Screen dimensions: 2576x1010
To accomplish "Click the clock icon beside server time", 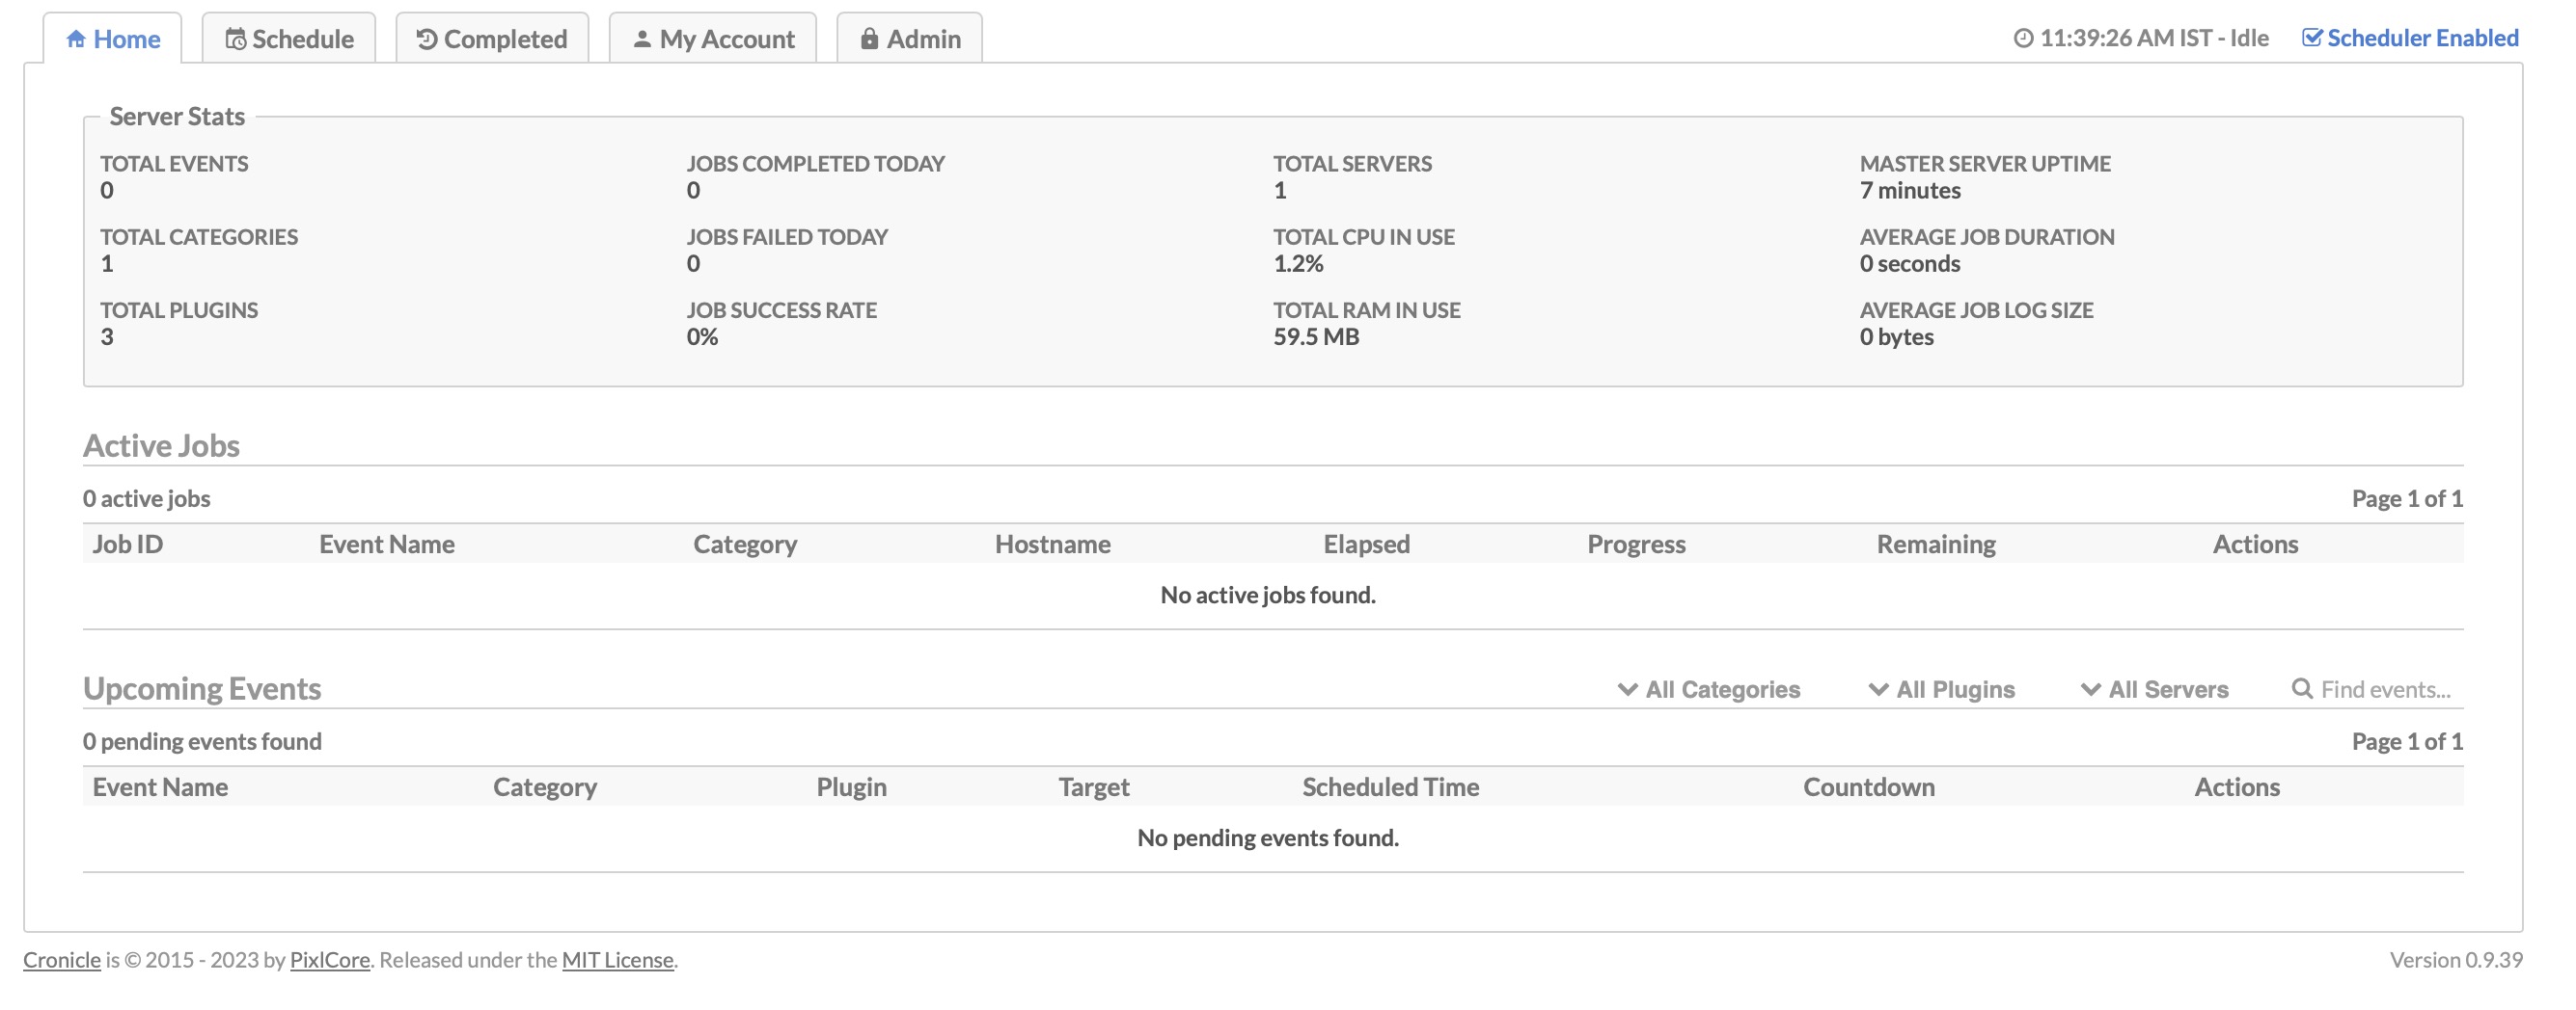I will [2022, 38].
